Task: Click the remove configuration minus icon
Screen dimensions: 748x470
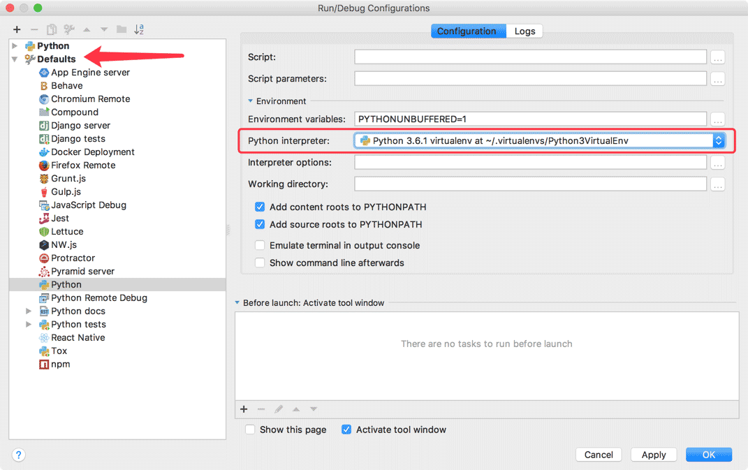Action: 34,29
